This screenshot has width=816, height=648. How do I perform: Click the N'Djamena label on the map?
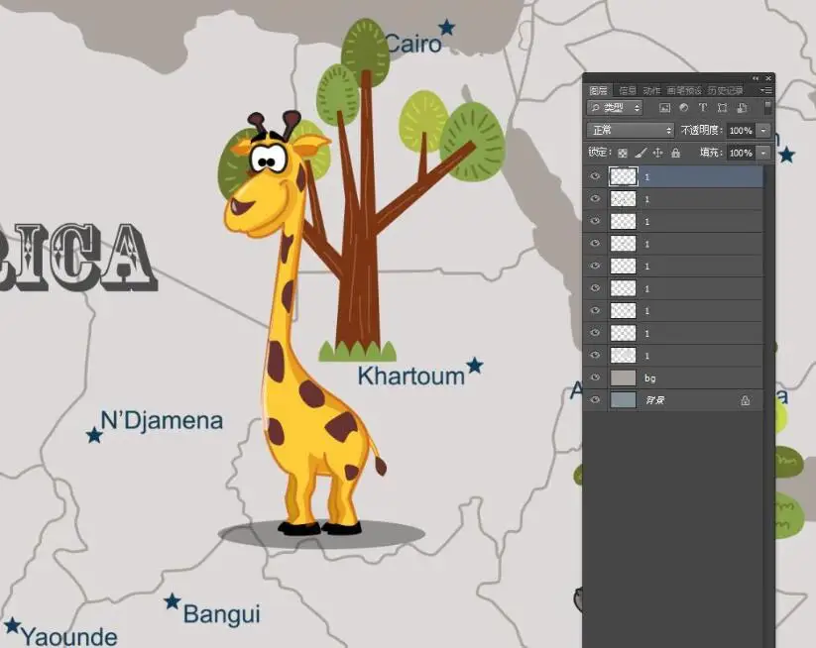pyautogui.click(x=162, y=420)
